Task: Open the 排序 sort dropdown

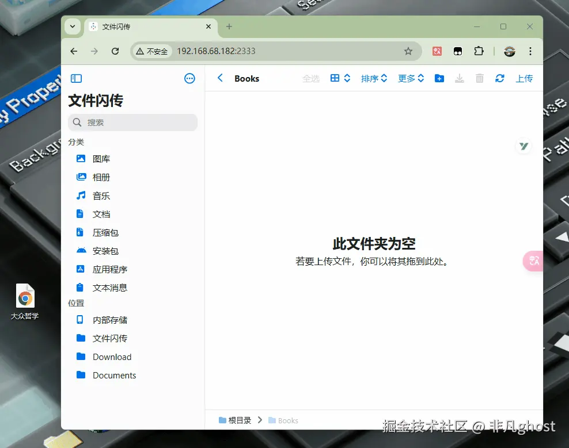Action: click(374, 78)
